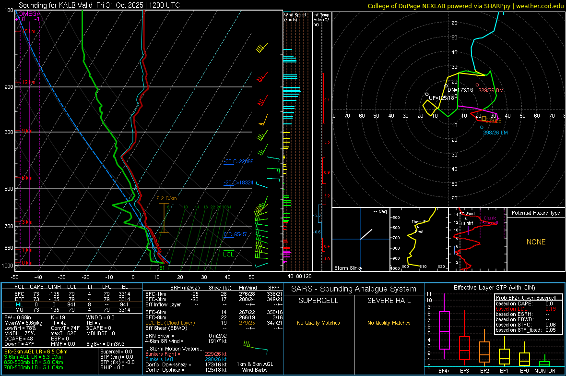This screenshot has width=566, height=376.
Task: Click the '298/26 LM' hodograph label
Action: click(x=495, y=133)
